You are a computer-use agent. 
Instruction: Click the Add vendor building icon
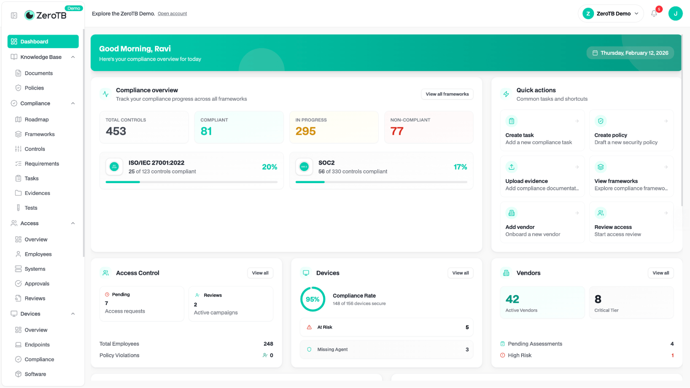click(x=512, y=213)
